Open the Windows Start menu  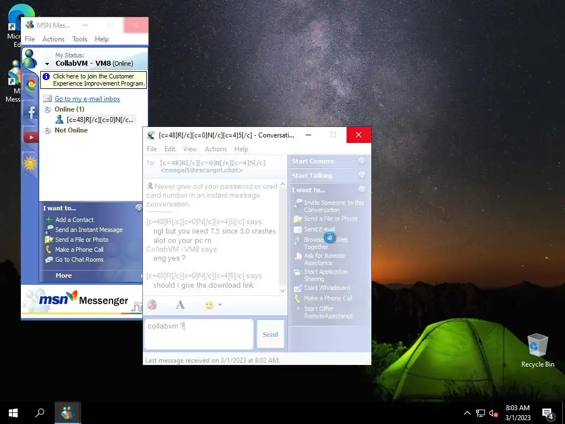click(13, 413)
